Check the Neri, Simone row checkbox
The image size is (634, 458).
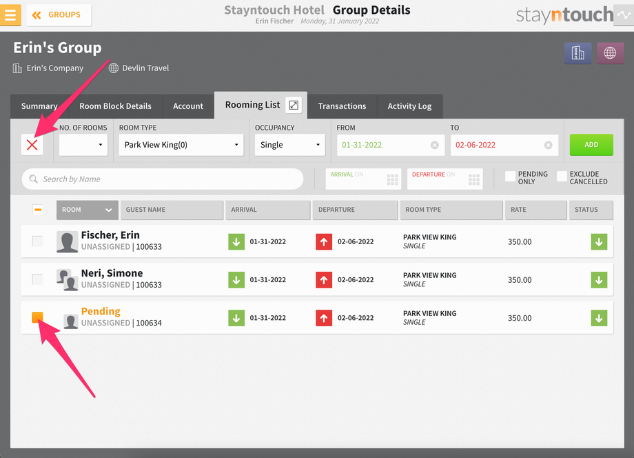pos(38,279)
